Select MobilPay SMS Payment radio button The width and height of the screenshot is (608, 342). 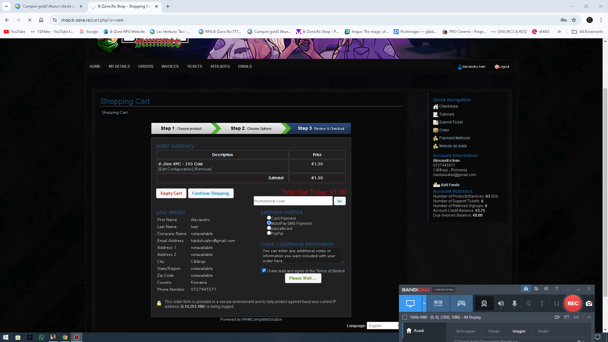tap(269, 223)
